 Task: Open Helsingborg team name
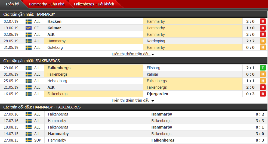tap(57, 81)
